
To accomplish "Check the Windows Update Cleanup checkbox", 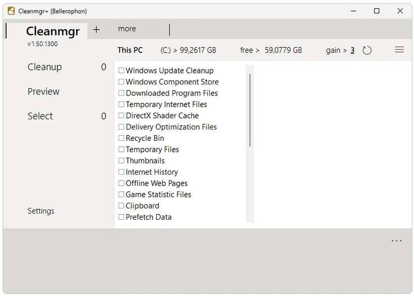I will pos(121,71).
